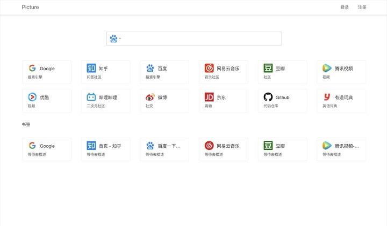This screenshot has height=226, width=387.
Task: Click the Google icon in the 书签 section
Action: click(32, 146)
